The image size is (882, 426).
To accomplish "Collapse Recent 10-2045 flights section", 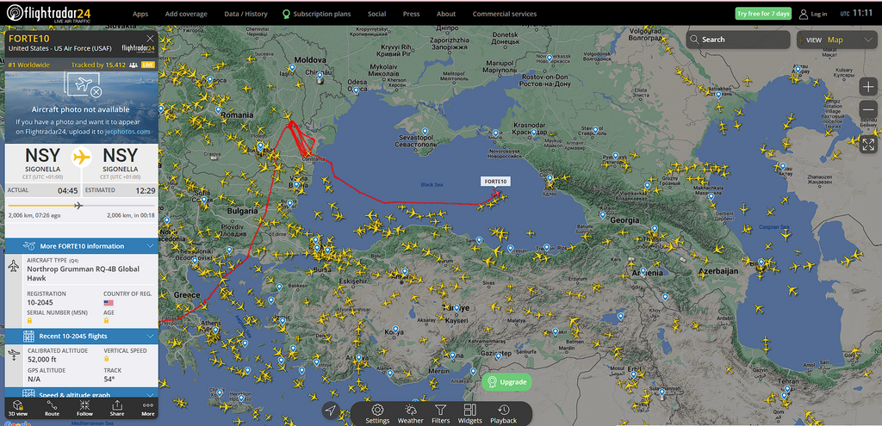I will tap(82, 336).
